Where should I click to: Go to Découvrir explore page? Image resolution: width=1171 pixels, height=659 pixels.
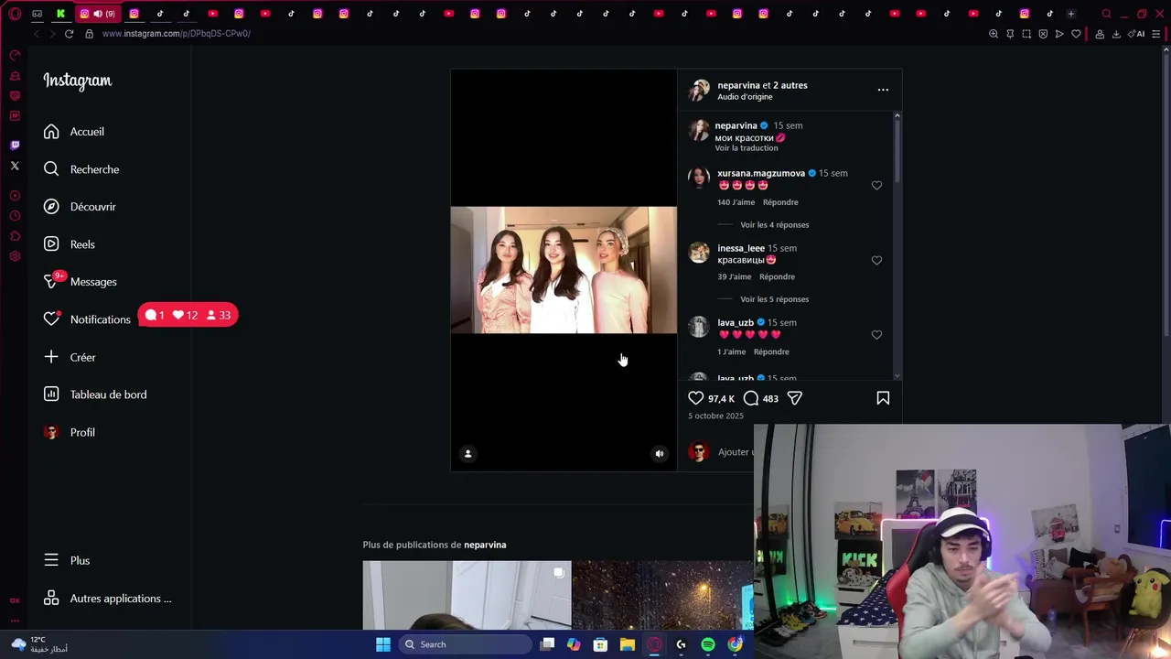point(80,207)
